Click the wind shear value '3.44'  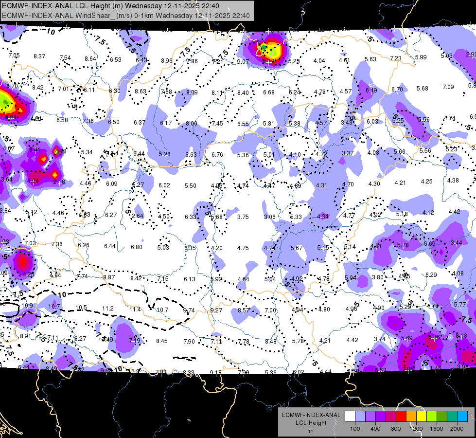[x=457, y=242]
